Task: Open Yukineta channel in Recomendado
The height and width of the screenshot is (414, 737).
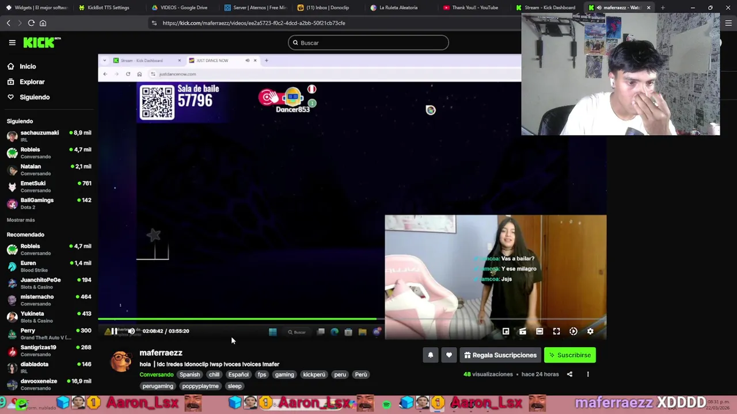Action: (49, 317)
